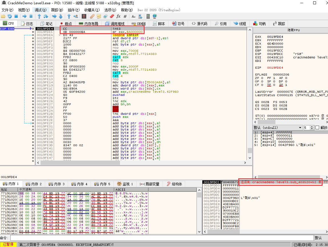
Task: Select the 内存 2 dump tab
Action: coord(34,184)
